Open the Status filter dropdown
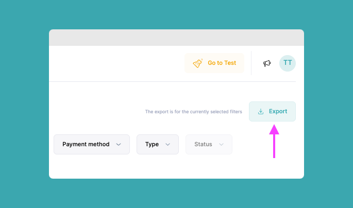The height and width of the screenshot is (208, 353). (x=209, y=144)
